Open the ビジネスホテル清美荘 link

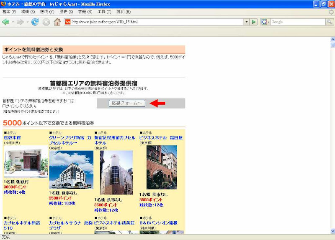point(114,223)
